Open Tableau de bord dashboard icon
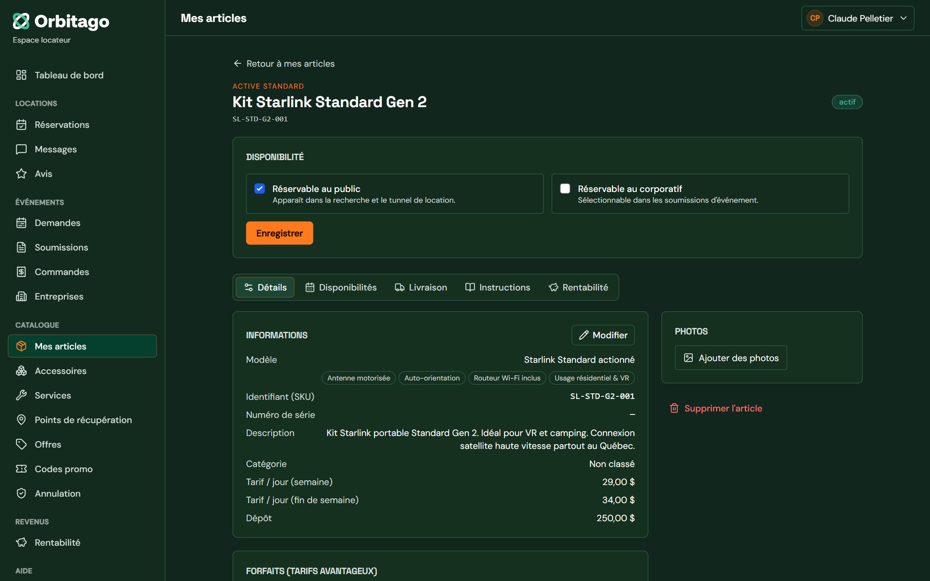This screenshot has width=930, height=581. [x=21, y=75]
